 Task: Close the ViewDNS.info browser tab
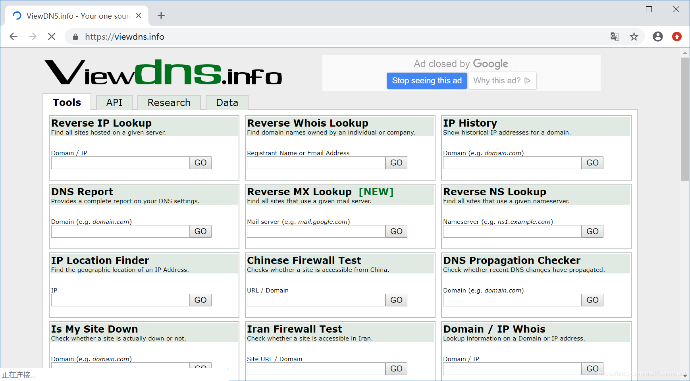tap(139, 15)
